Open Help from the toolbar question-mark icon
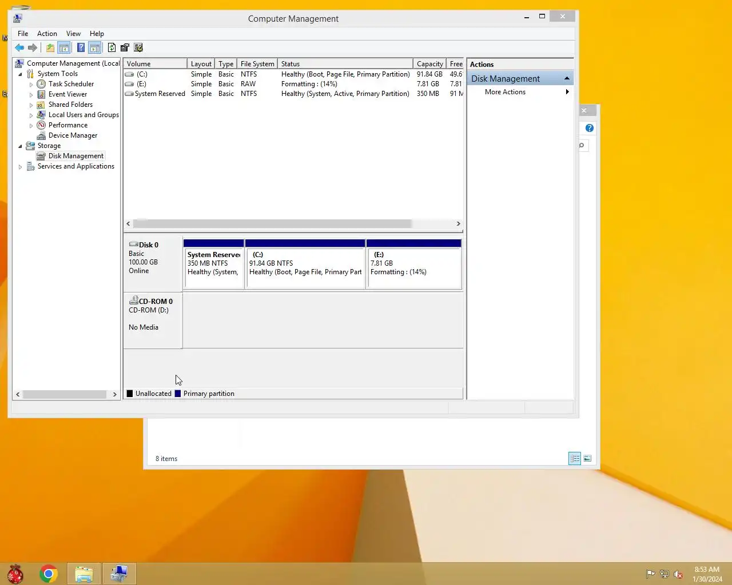 pyautogui.click(x=81, y=48)
